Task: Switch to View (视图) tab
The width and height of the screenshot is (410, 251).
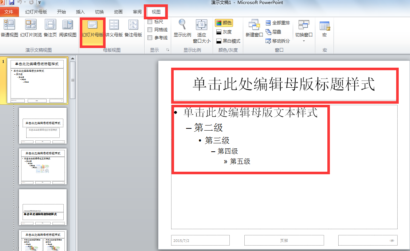Action: (x=156, y=12)
